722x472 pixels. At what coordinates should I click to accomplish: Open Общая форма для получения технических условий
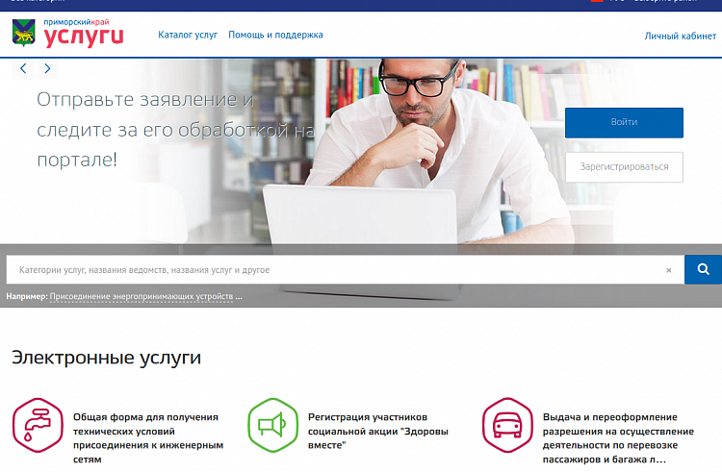click(148, 438)
